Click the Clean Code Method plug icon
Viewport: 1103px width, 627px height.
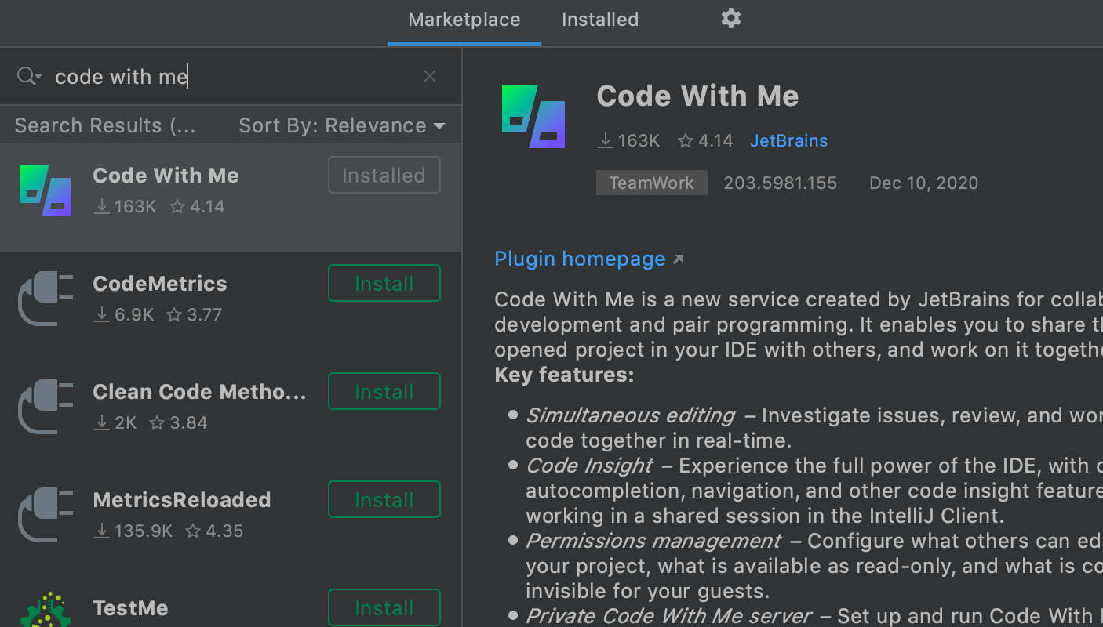(46, 407)
